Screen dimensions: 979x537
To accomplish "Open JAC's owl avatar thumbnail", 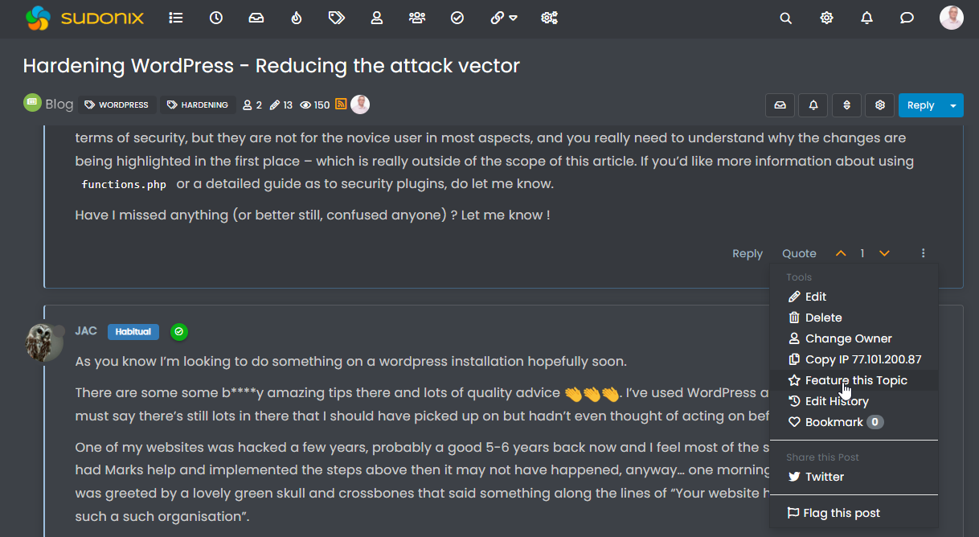I will tap(45, 342).
